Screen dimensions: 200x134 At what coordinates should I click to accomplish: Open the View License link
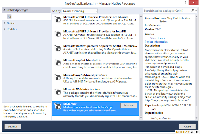(158, 38)
